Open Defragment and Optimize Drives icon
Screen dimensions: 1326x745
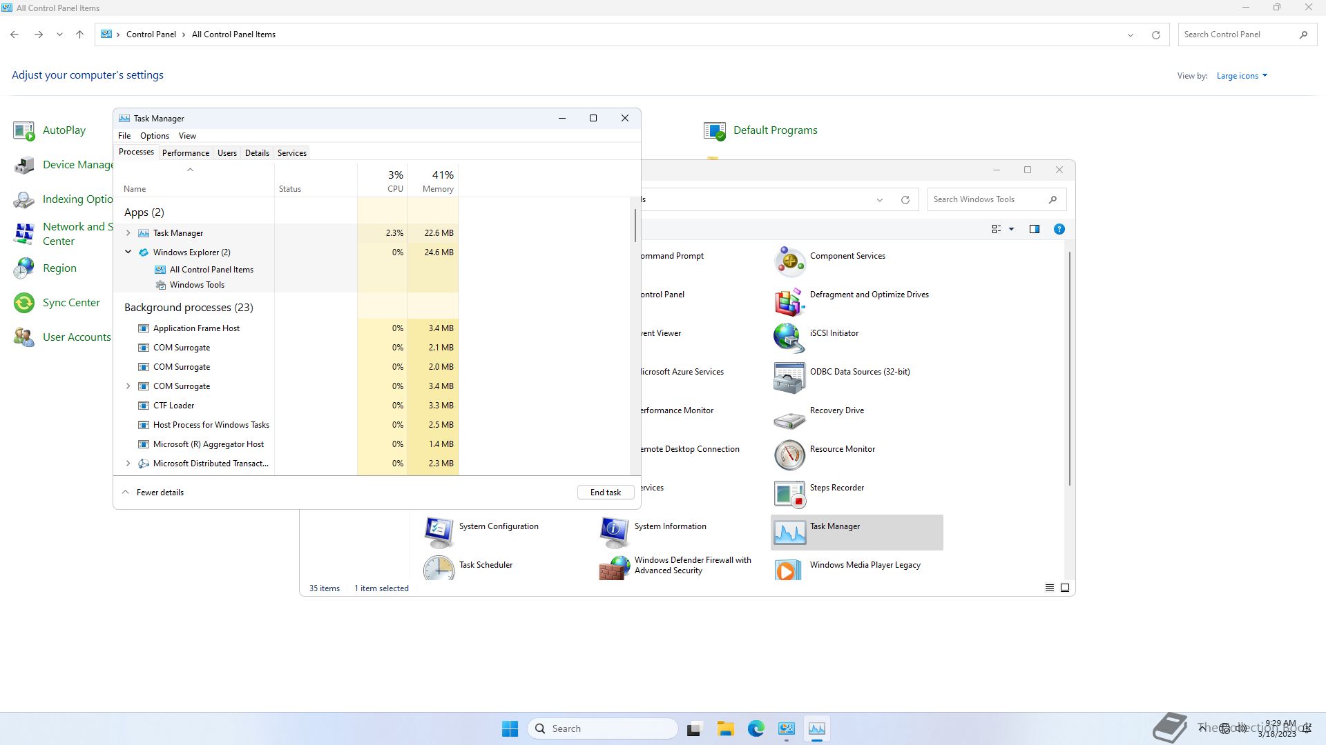coord(789,301)
